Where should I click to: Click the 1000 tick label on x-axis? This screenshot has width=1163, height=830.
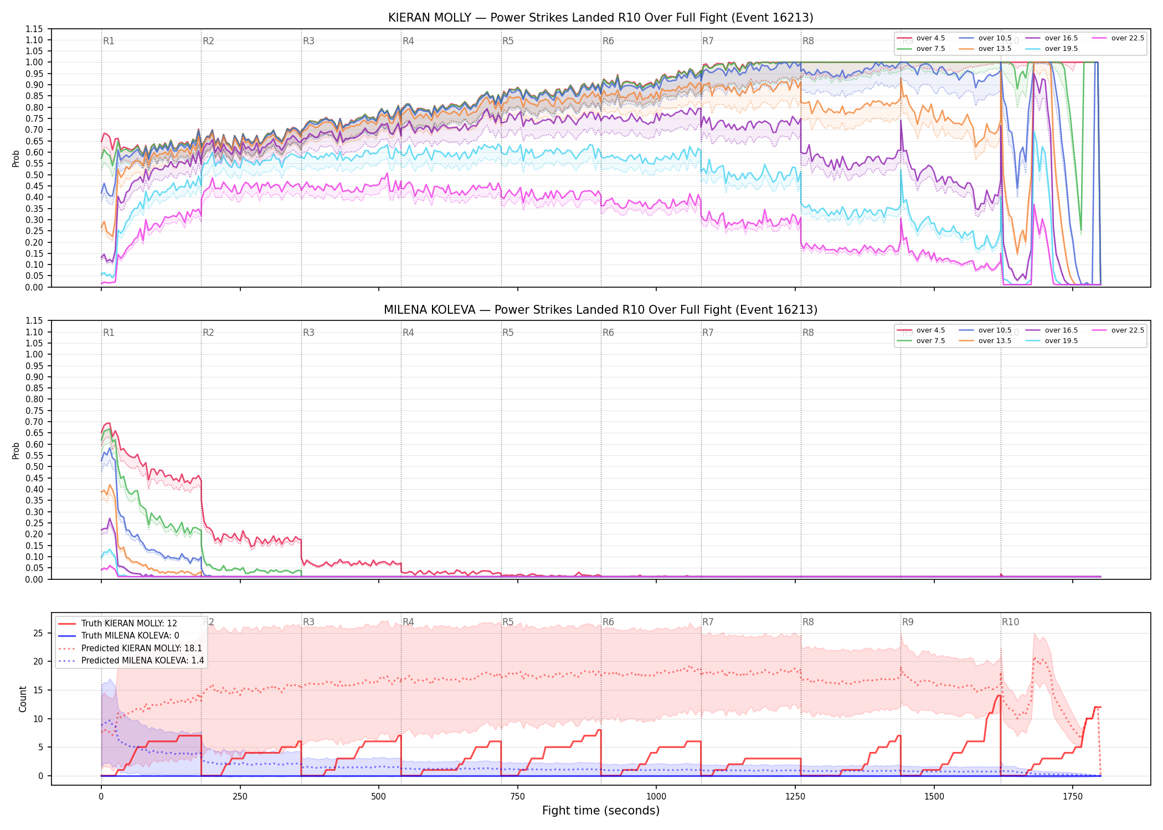point(656,797)
